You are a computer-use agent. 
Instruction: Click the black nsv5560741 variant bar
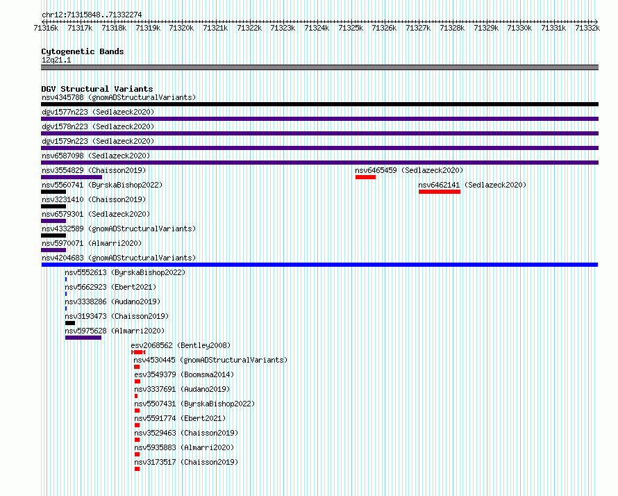click(x=53, y=192)
